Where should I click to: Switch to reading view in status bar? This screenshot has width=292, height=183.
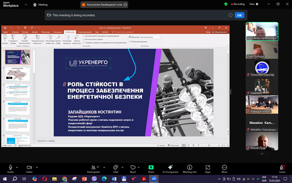193,145
